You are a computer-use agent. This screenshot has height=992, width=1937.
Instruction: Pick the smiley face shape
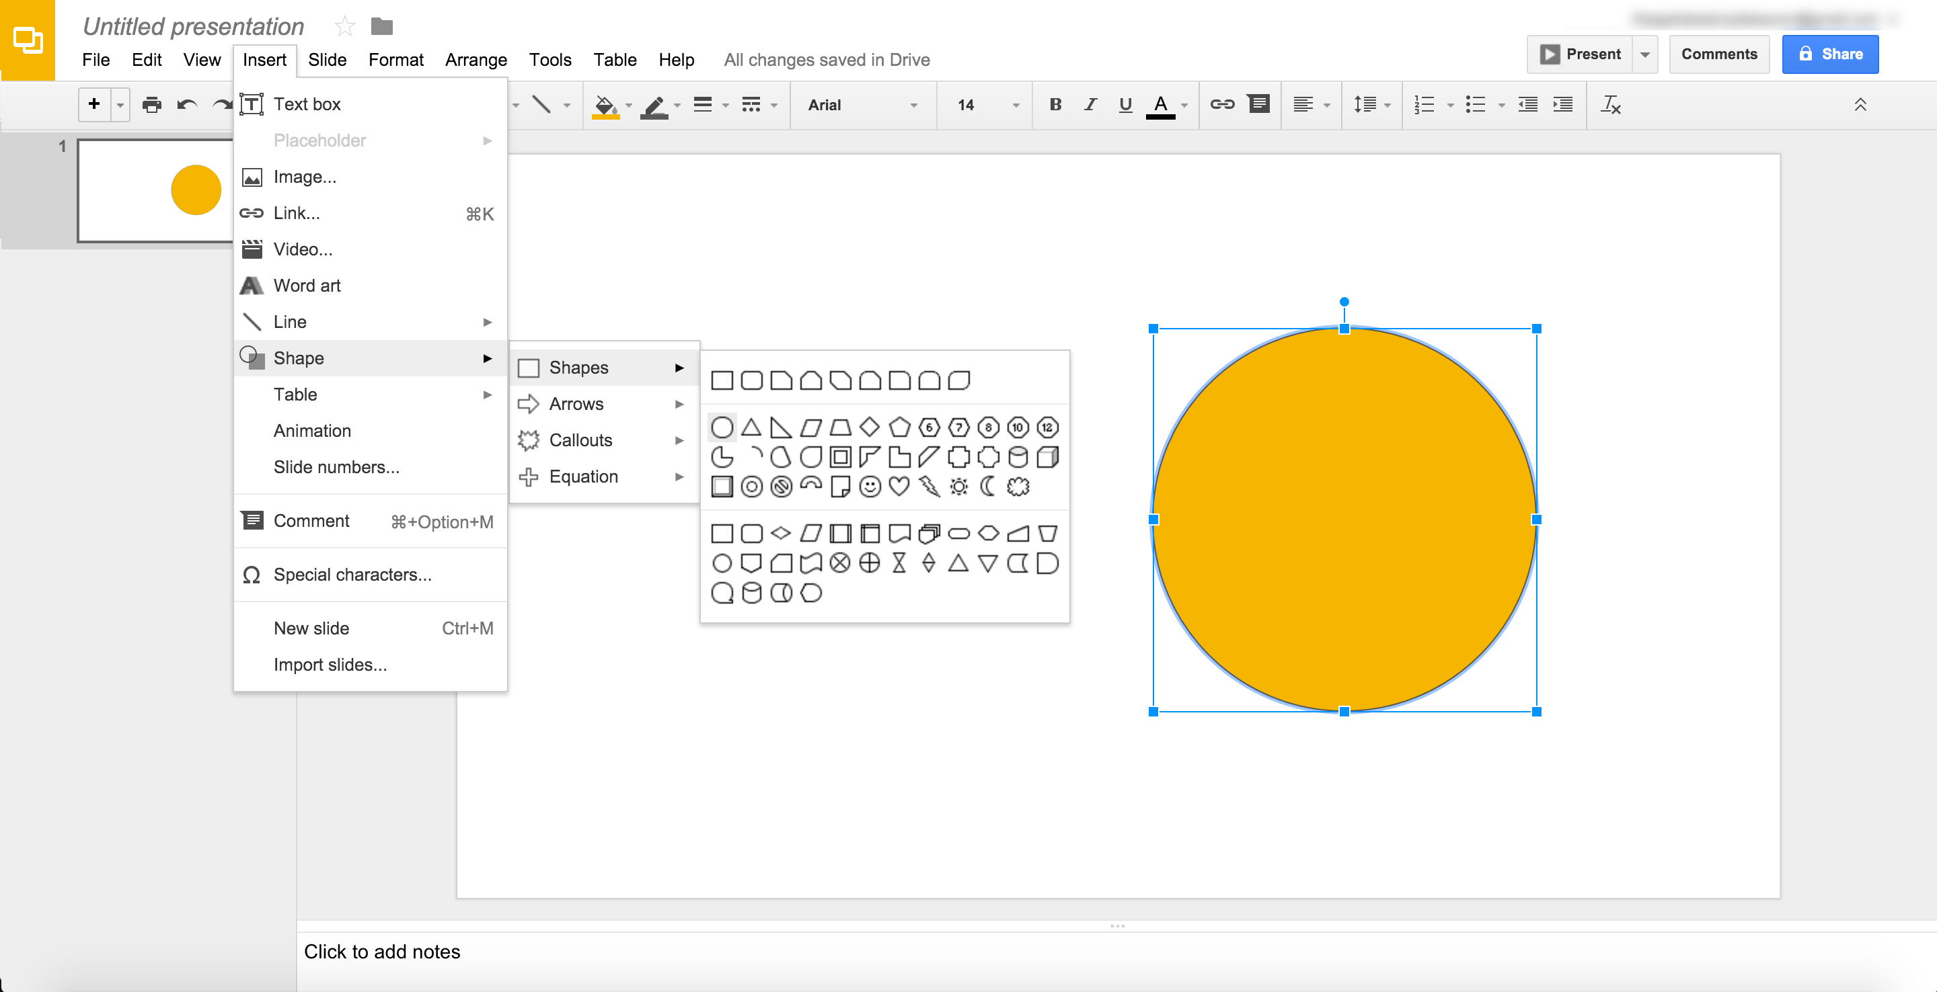(870, 487)
